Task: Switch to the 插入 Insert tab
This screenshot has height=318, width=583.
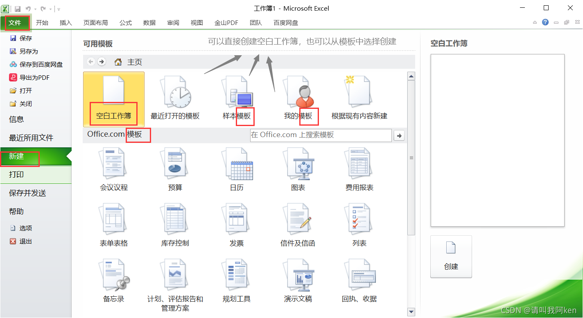Action: pyautogui.click(x=66, y=23)
